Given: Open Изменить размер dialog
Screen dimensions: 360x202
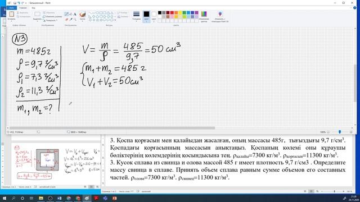Looking at the screenshot, I should point(52,16).
